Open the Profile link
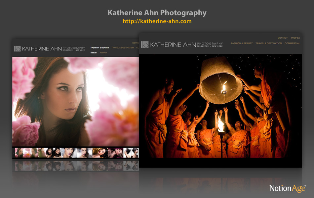314x198 pixels. coord(295,38)
